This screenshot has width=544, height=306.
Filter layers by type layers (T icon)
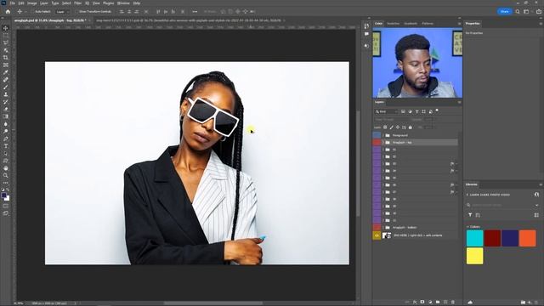416,111
